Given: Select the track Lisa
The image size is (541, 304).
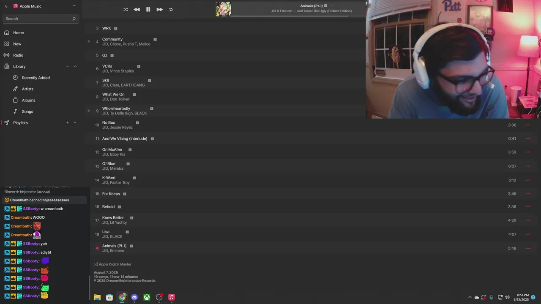Looking at the screenshot, I should coord(106,232).
